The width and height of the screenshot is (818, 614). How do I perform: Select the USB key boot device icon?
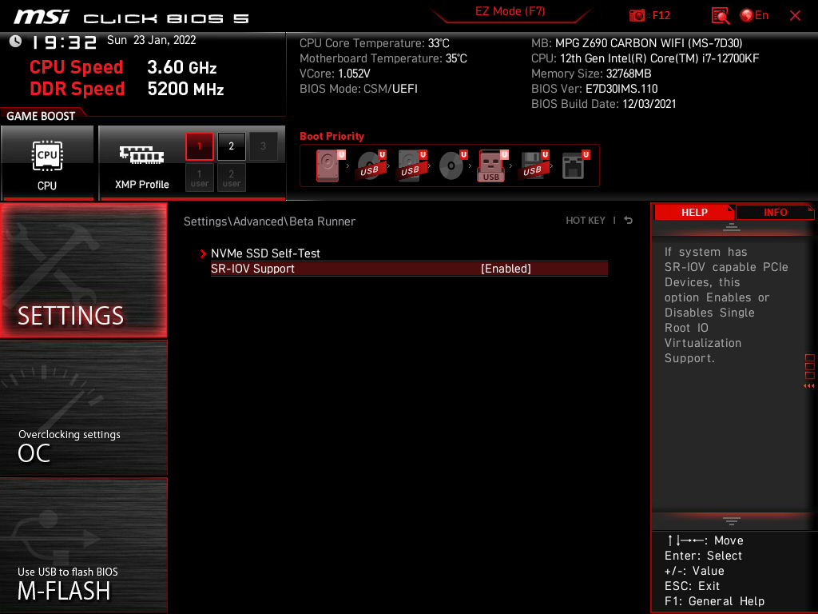(x=492, y=165)
